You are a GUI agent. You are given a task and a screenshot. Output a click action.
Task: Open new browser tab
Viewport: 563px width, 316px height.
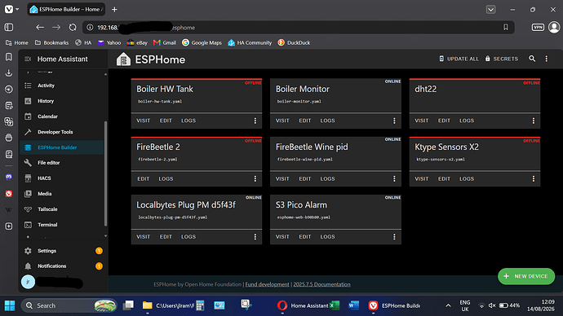[114, 10]
